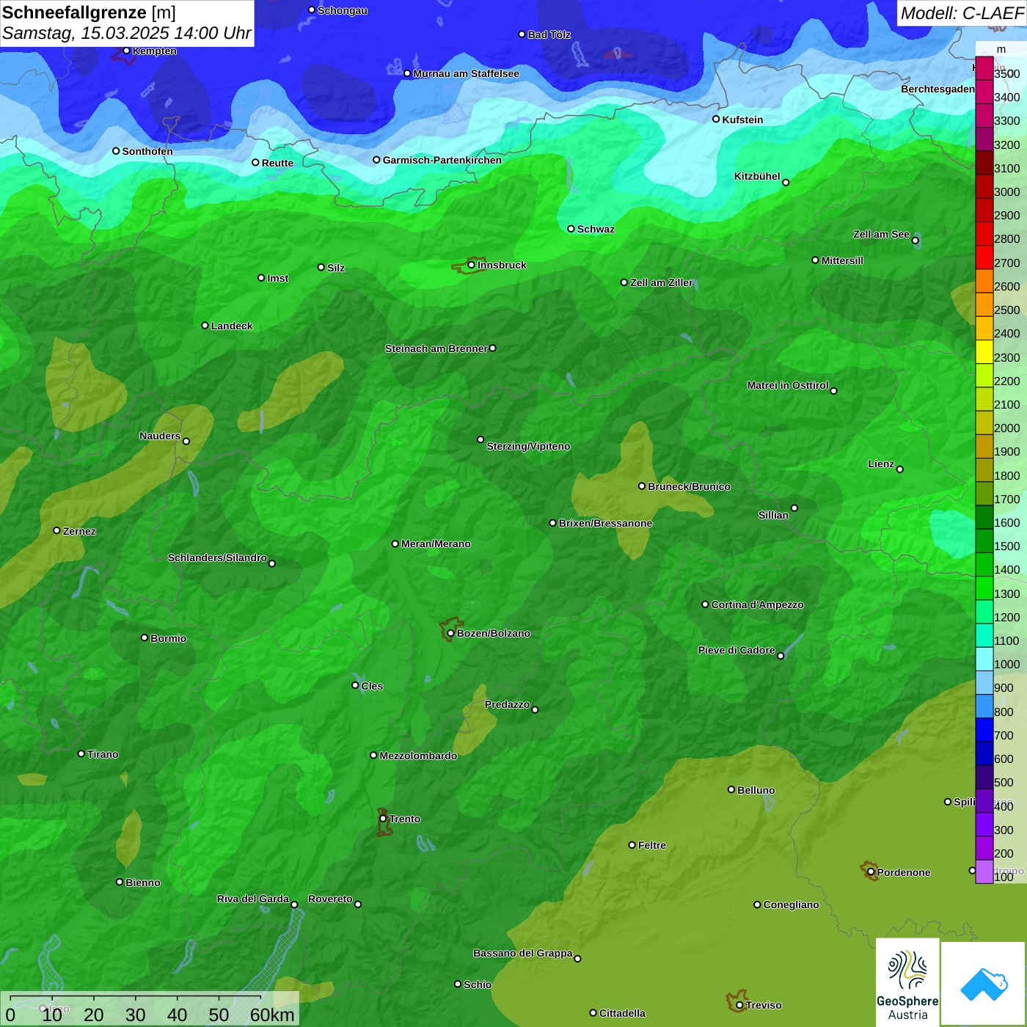Click the "Matrei in Osttirol" place label

tap(788, 385)
